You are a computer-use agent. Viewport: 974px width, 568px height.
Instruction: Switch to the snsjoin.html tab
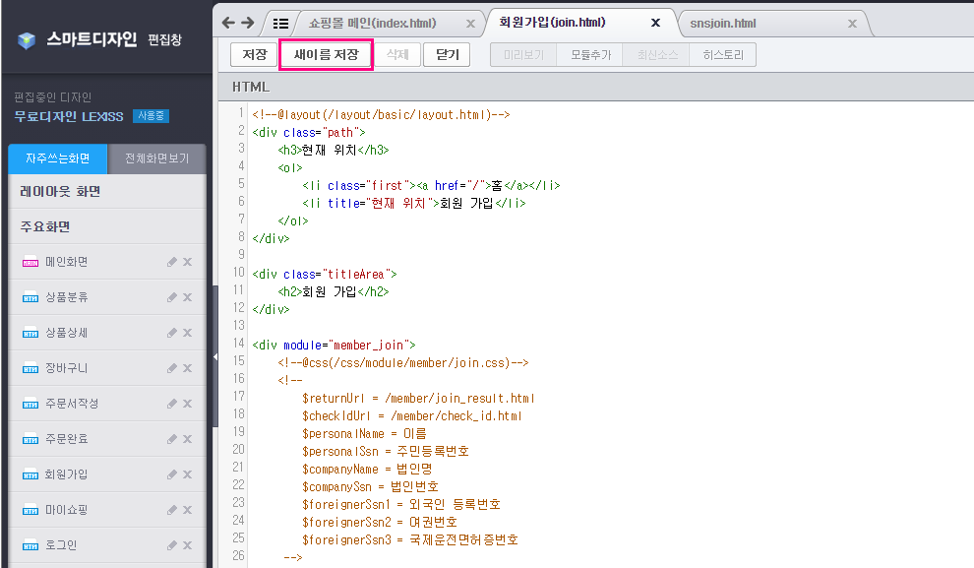pyautogui.click(x=723, y=24)
